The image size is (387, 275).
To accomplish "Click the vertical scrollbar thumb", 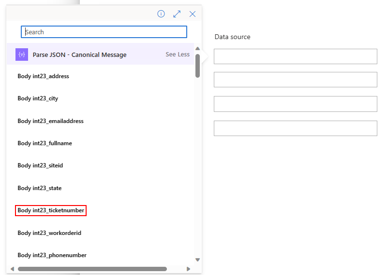I will click(x=197, y=66).
